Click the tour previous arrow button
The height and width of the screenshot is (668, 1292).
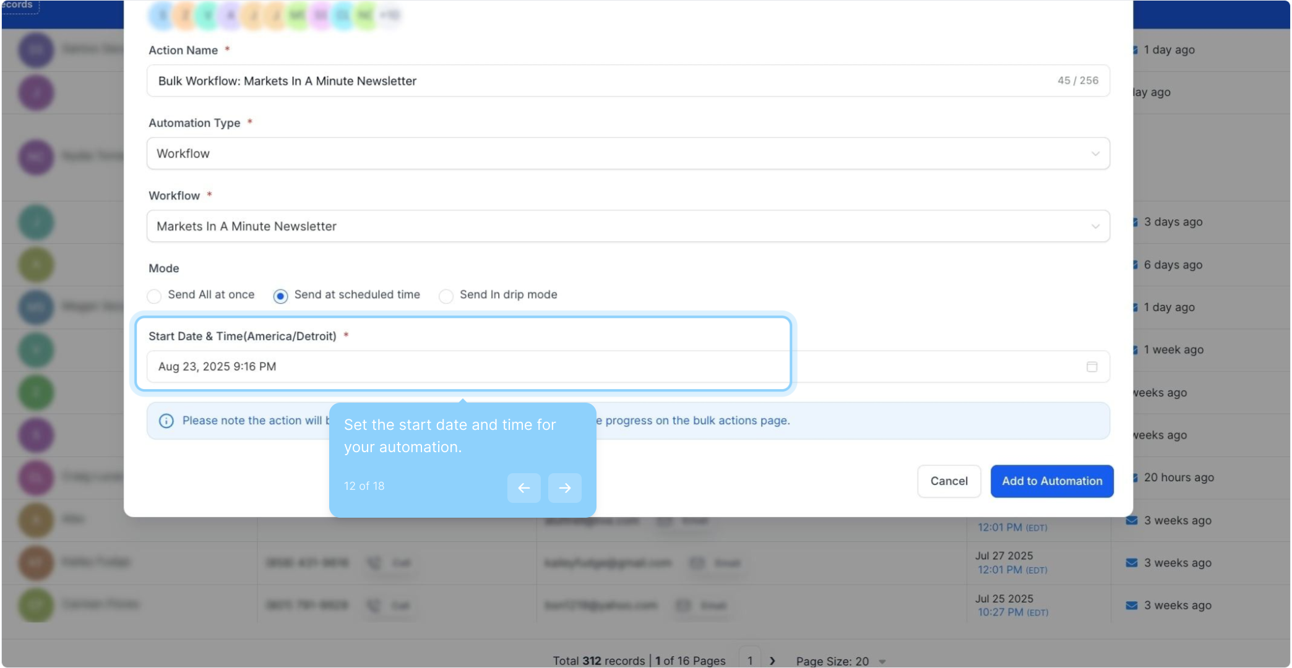pyautogui.click(x=523, y=488)
